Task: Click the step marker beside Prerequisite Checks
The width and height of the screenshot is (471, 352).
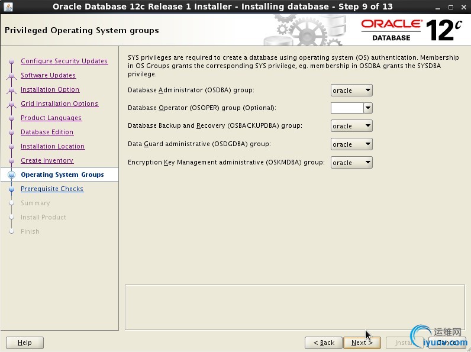Action: point(11,189)
